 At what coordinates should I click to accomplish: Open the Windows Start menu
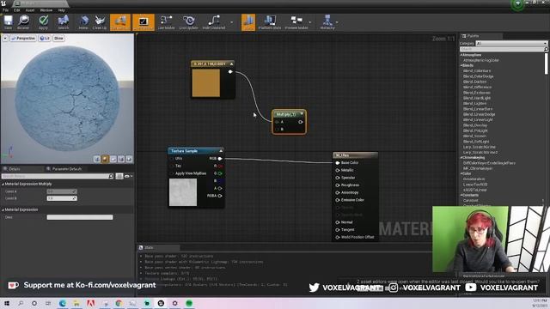click(7, 303)
